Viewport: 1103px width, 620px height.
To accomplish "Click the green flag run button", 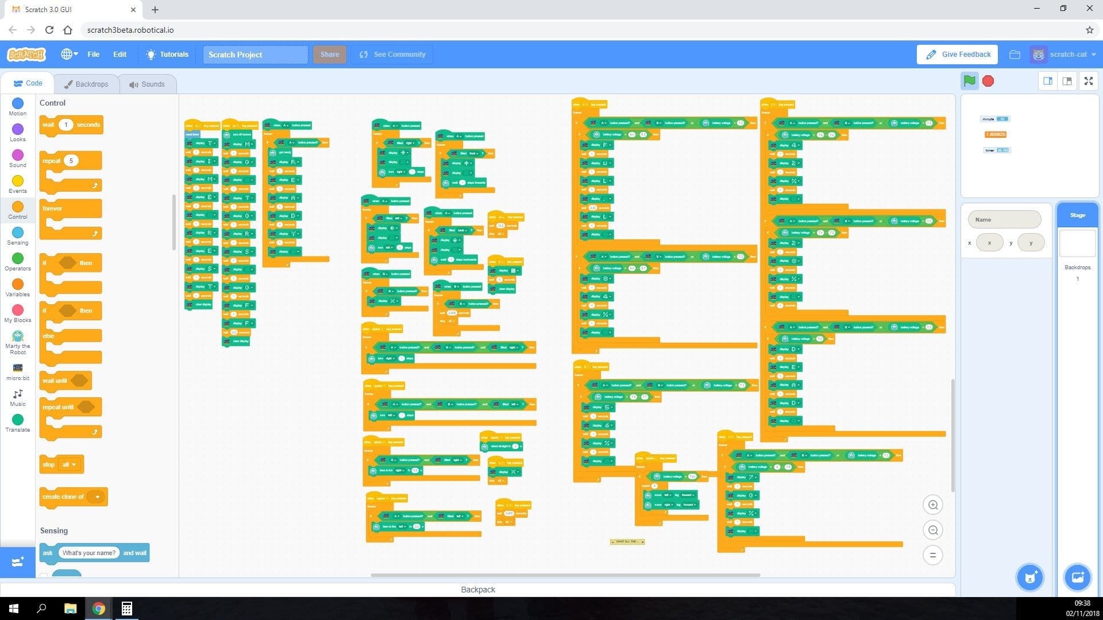I will [970, 81].
